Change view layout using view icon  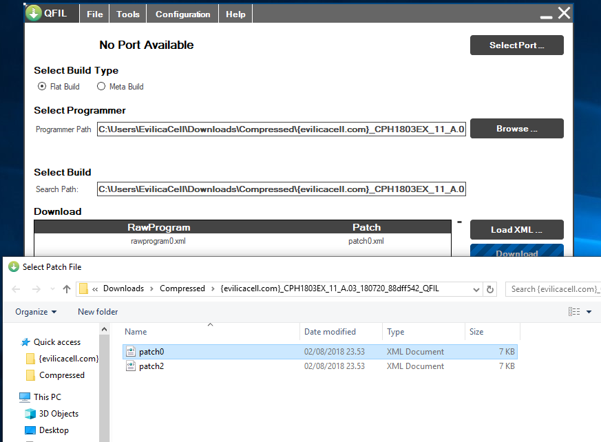[573, 312]
